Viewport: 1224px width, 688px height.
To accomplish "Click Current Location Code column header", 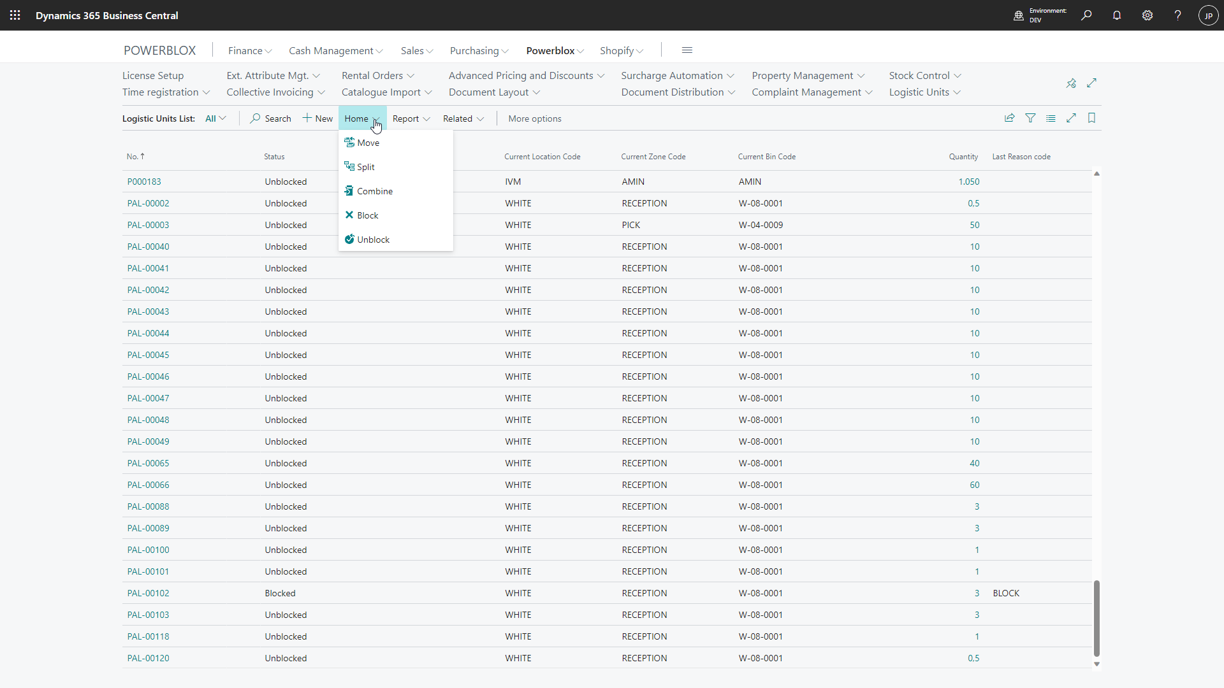I will coord(542,156).
